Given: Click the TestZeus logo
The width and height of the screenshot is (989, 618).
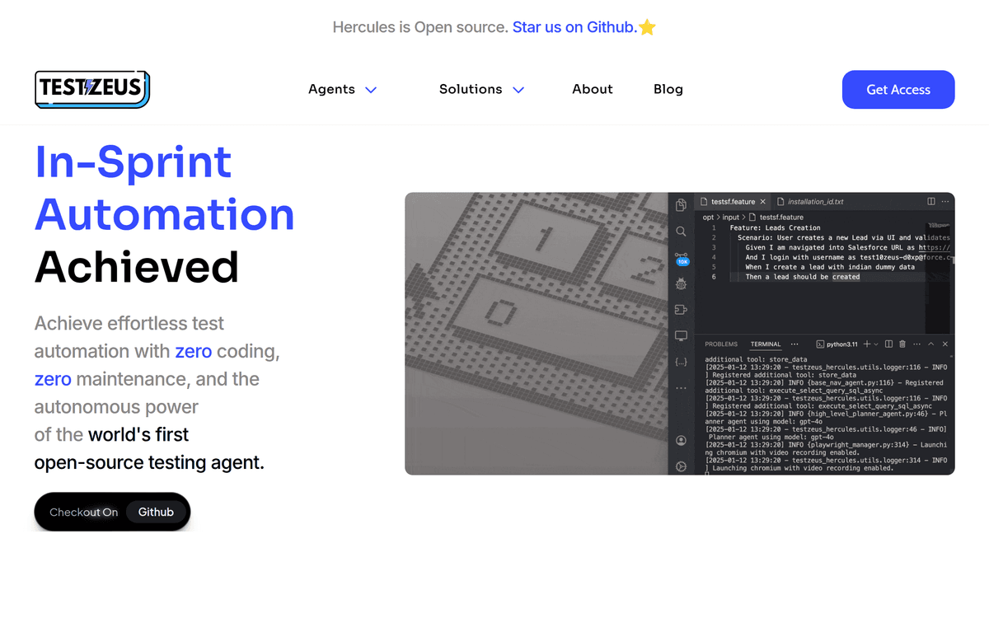Looking at the screenshot, I should pyautogui.click(x=92, y=89).
